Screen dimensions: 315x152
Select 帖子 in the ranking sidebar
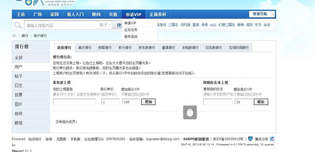pyautogui.click(x=31, y=76)
